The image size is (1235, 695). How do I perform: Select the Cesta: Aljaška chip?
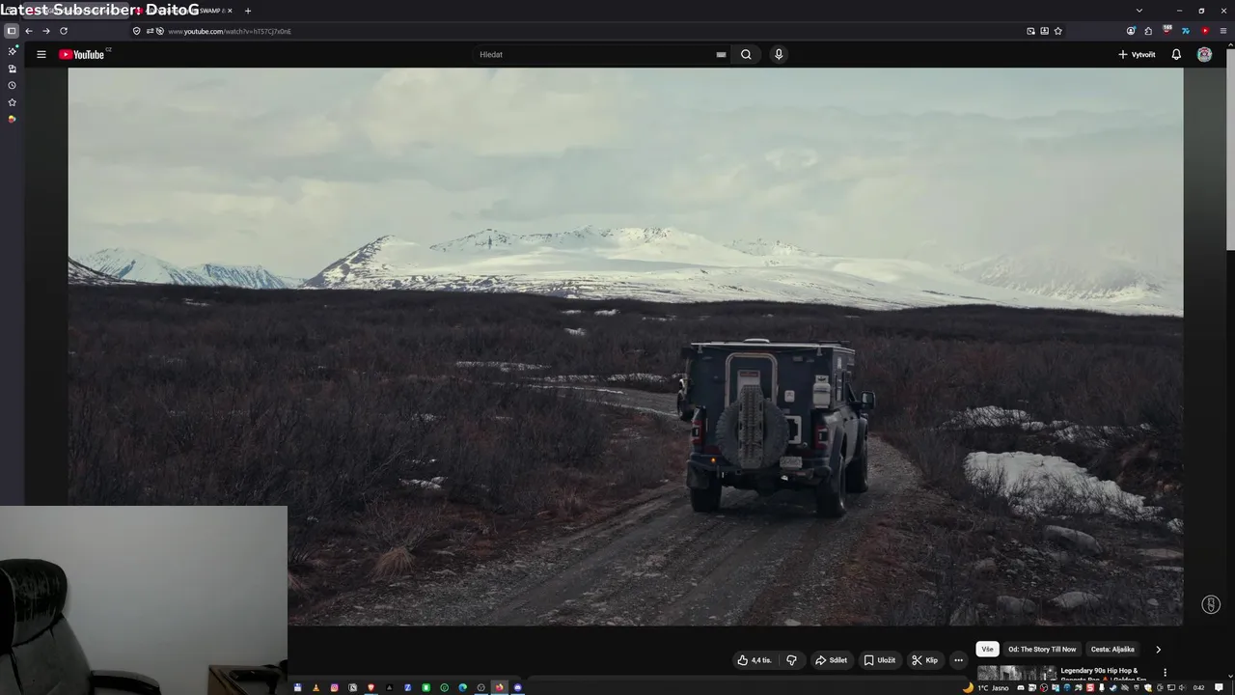pos(1112,650)
